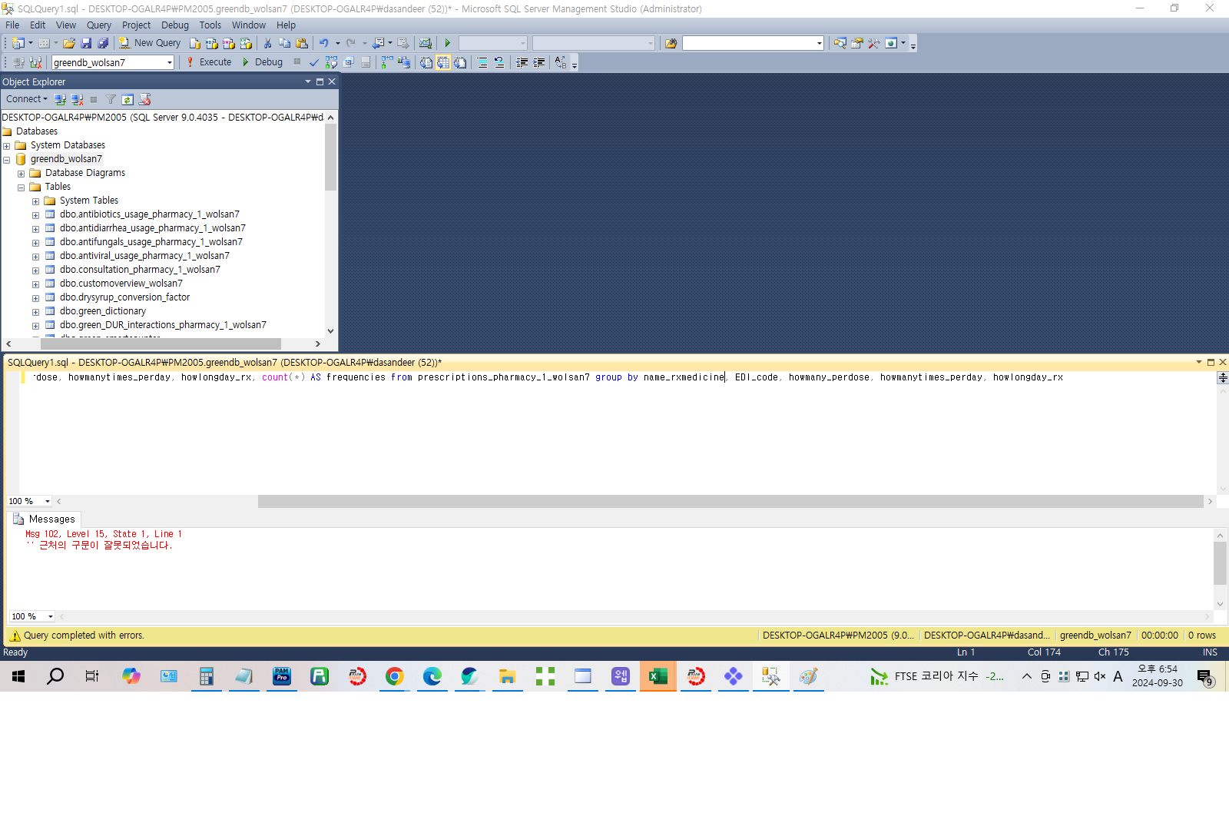The width and height of the screenshot is (1229, 833).
Task: Collapse the Tables folder
Action: click(x=22, y=187)
